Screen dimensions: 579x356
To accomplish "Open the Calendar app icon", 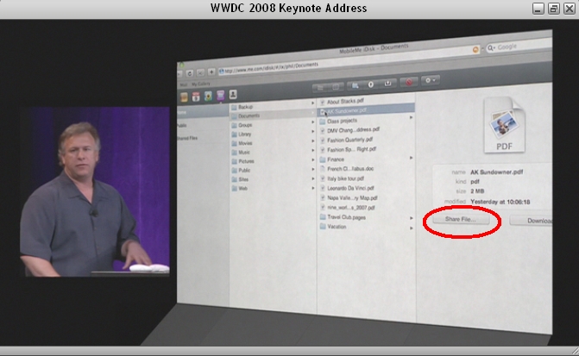I will point(196,97).
